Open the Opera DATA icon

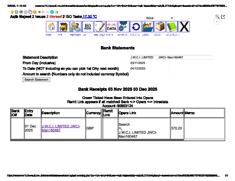pos(112,27)
